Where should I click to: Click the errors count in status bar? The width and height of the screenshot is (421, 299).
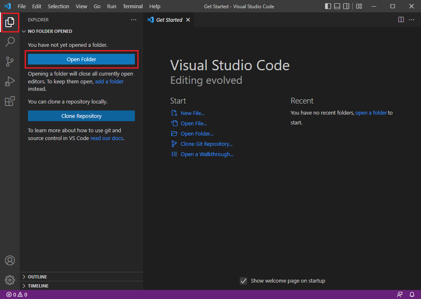pyautogui.click(x=12, y=294)
